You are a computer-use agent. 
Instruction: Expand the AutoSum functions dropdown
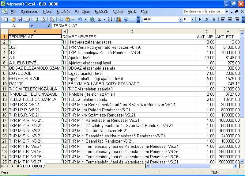coord(104,19)
